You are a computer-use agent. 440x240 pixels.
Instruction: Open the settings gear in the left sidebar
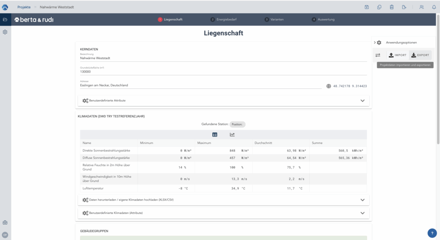[x=5, y=32]
